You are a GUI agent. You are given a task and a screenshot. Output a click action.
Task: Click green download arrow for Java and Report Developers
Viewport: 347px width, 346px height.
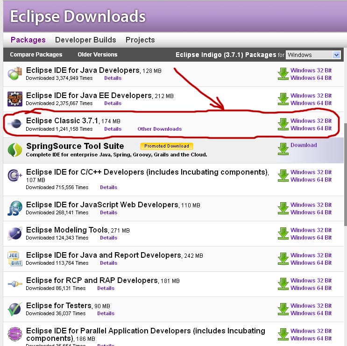[x=283, y=259]
